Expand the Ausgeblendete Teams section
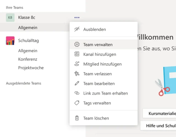The height and width of the screenshot is (137, 176). (24, 83)
